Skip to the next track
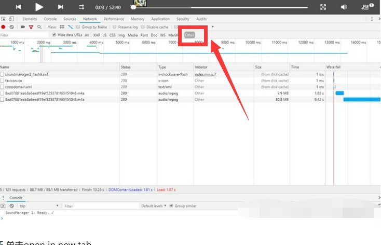Image resolution: width=381 pixels, height=245 pixels. coord(60,7)
